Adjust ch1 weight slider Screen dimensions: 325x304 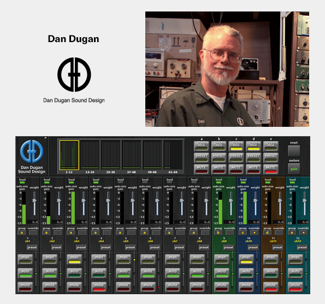pos(34,201)
